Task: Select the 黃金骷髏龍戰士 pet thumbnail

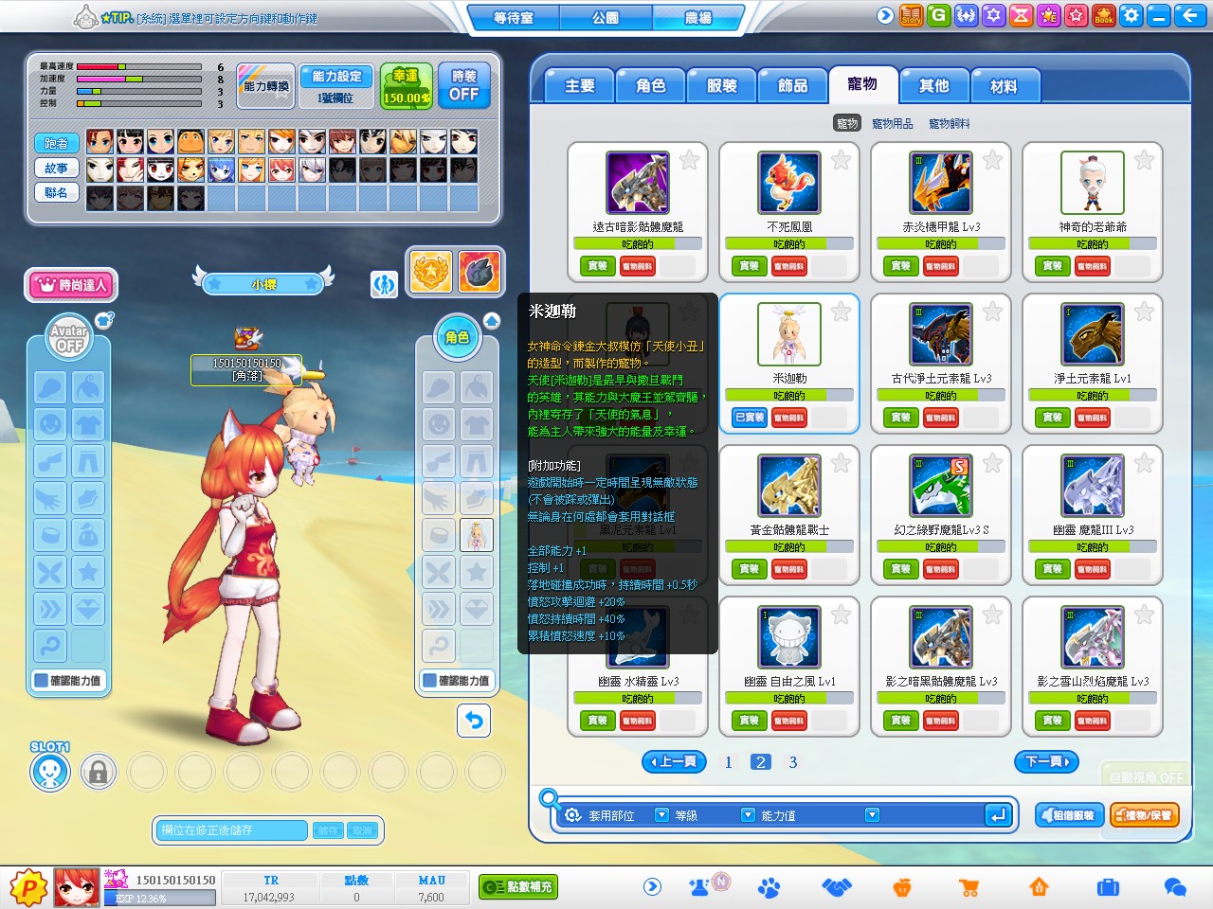Action: tap(788, 486)
